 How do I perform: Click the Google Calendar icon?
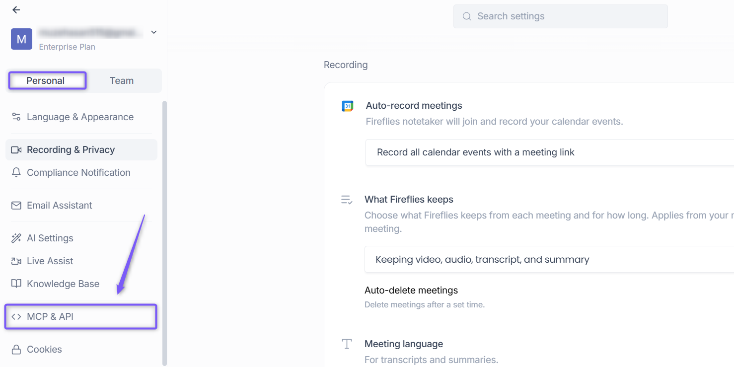click(x=348, y=106)
